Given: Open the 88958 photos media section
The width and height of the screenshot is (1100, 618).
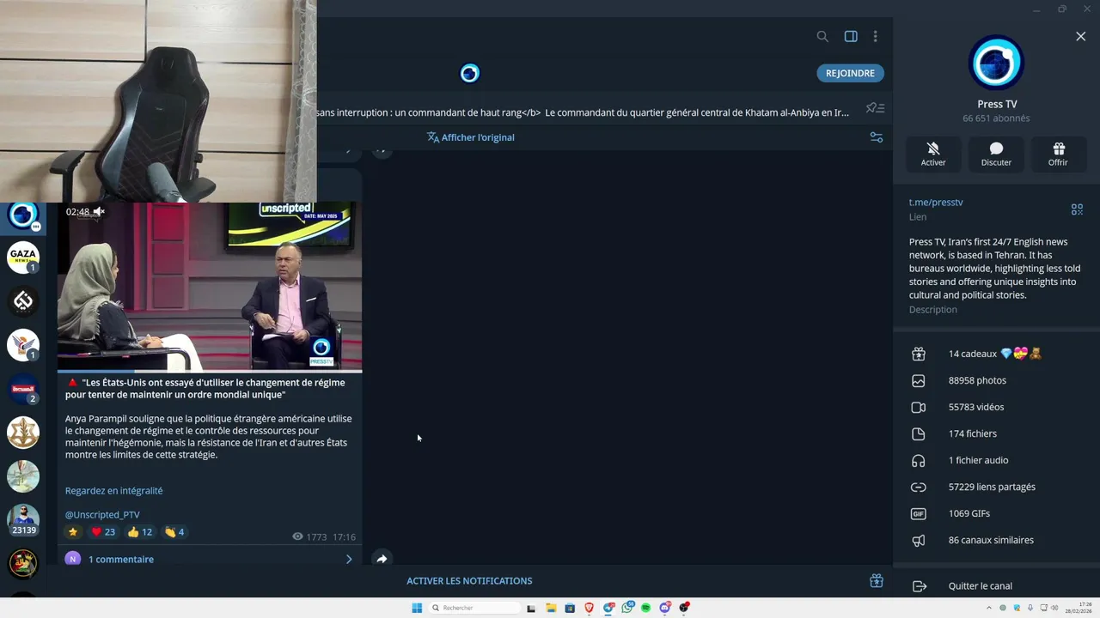Looking at the screenshot, I should [996, 380].
